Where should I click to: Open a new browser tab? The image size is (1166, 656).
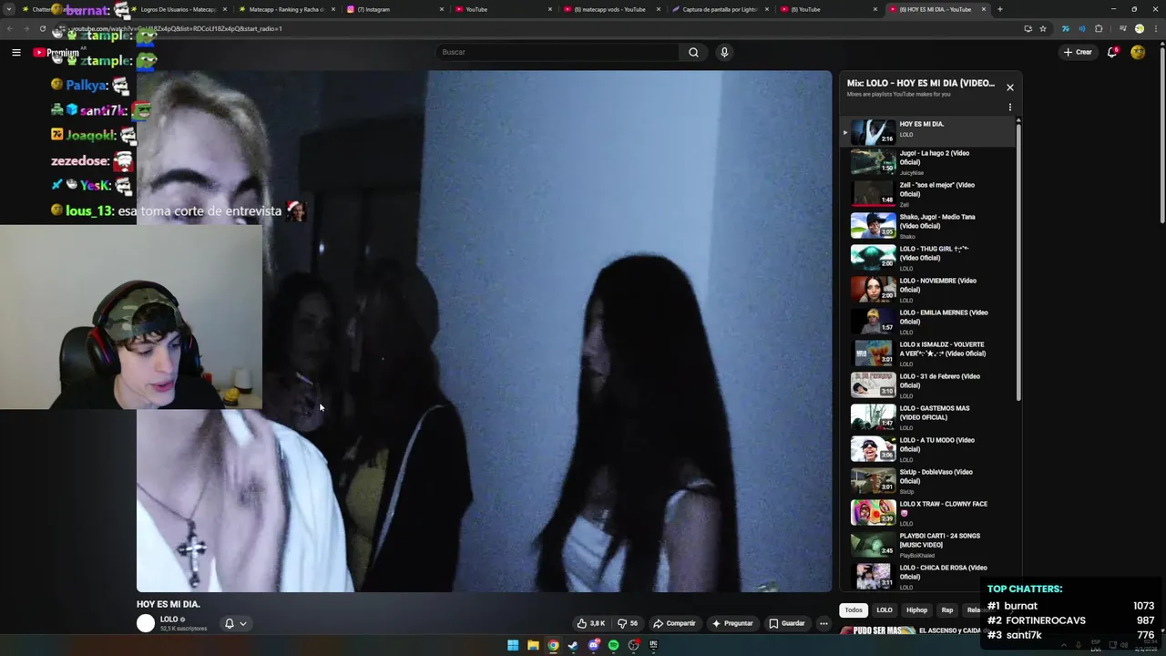1000,9
